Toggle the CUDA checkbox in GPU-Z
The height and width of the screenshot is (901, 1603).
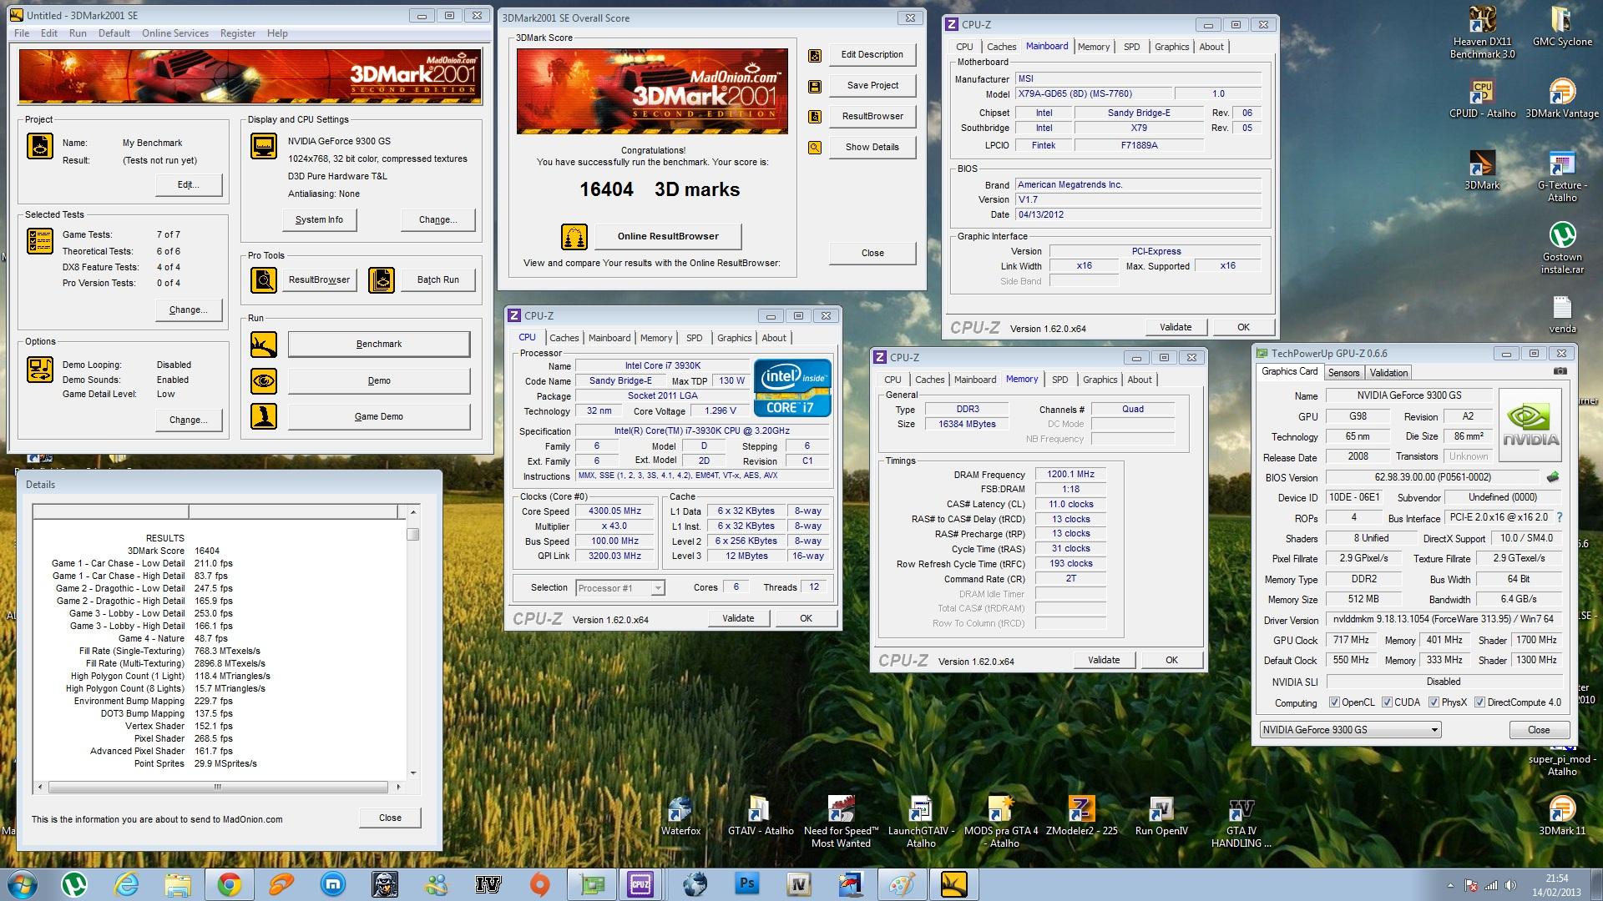coord(1387,702)
